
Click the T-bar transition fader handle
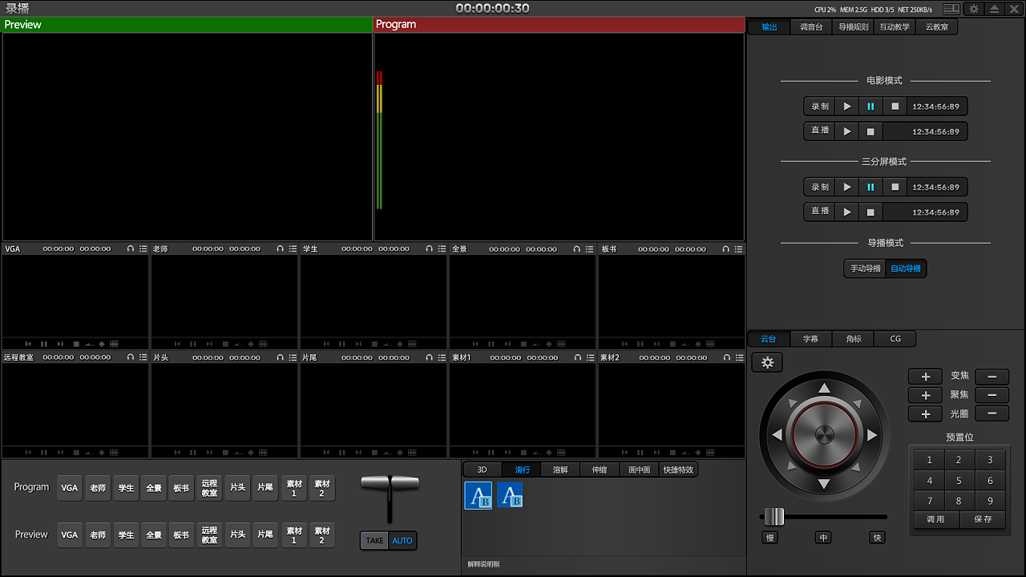point(390,483)
